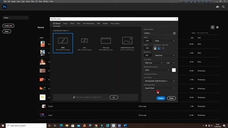Click the preset name field Untitled-1
Viewport: 228px width, 128px height.
[x=157, y=33]
